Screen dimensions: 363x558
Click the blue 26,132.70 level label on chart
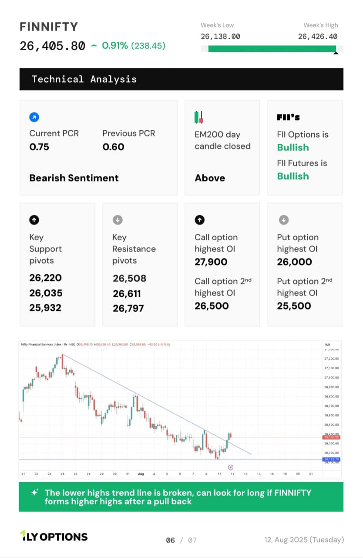point(331,459)
